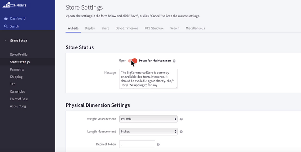Open Currencies in the sidebar
This screenshot has width=301, height=152.
point(18,91)
